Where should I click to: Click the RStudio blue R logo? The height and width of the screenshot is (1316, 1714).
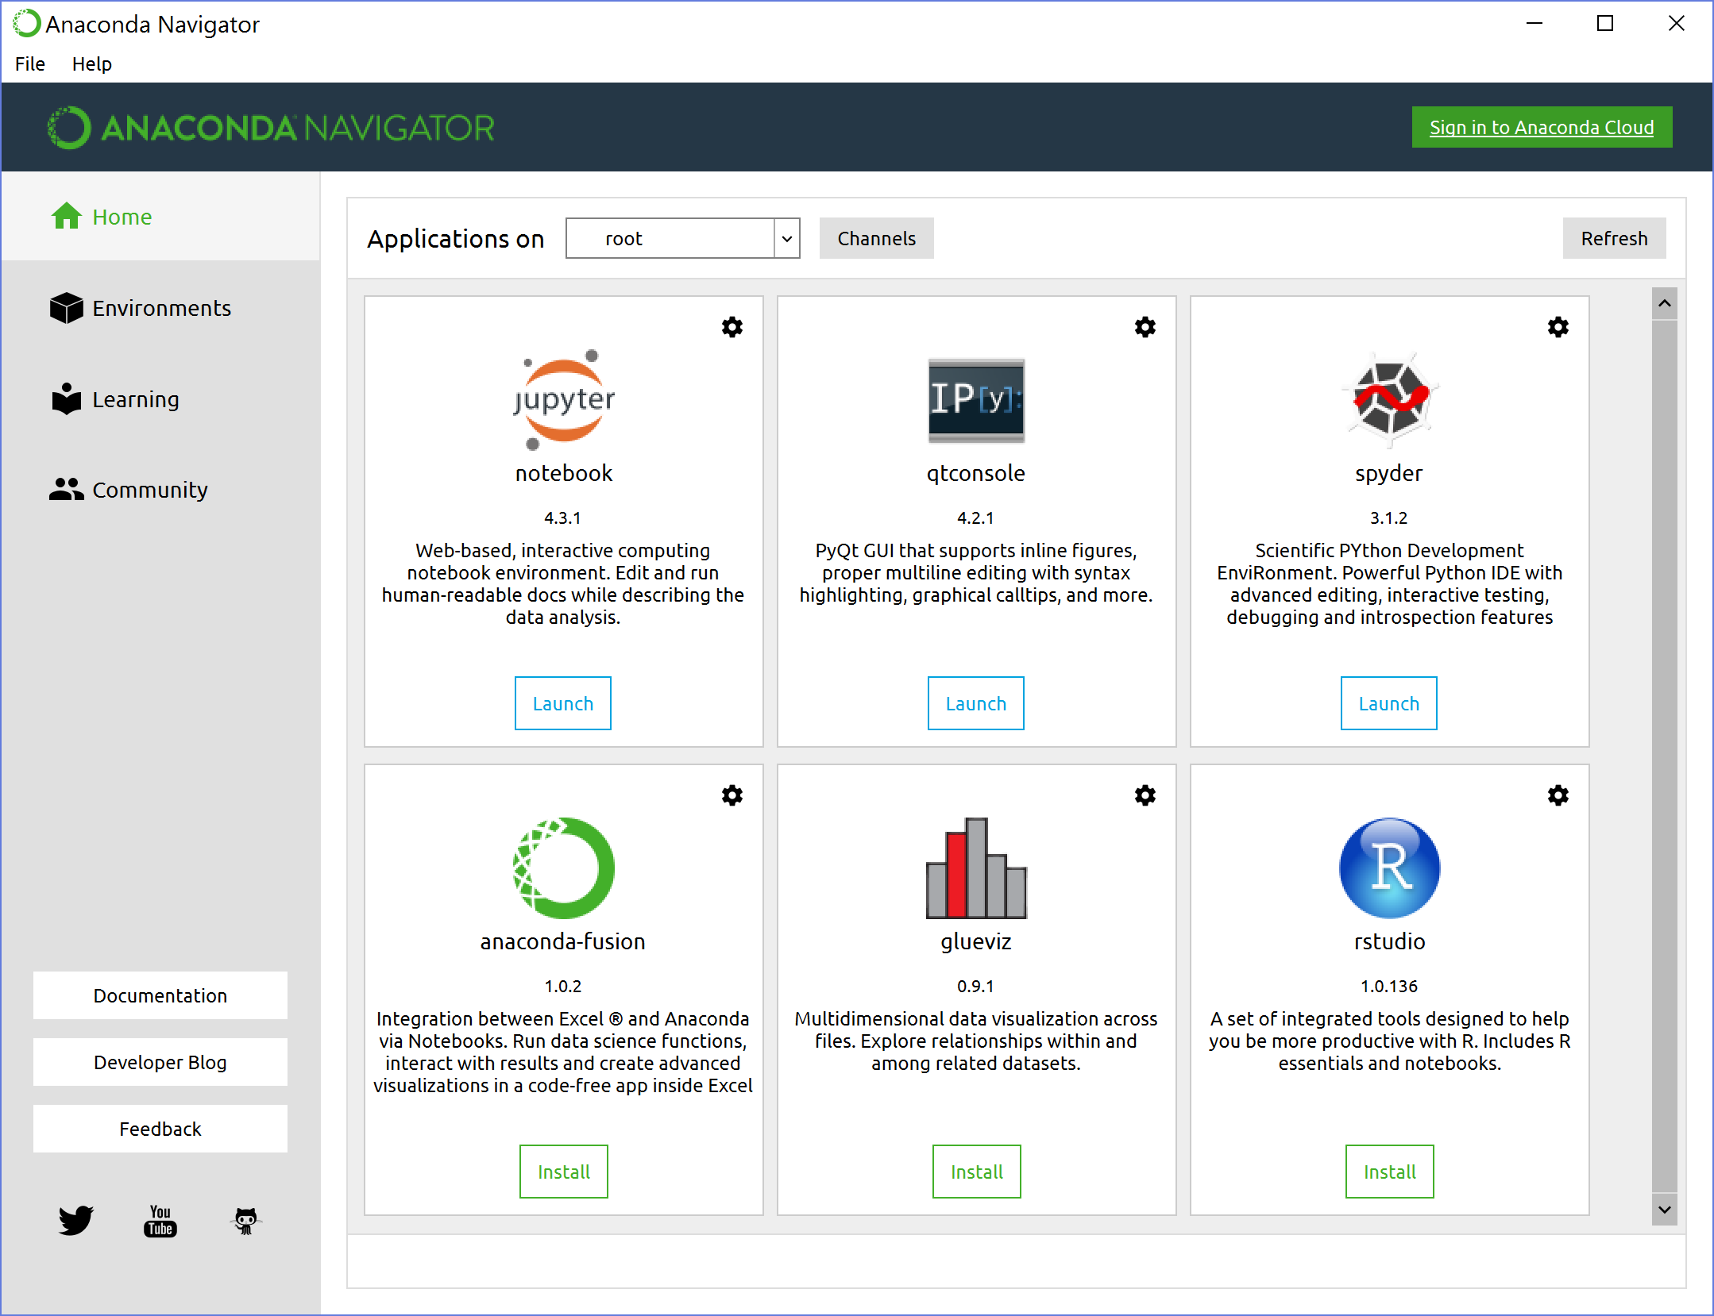pyautogui.click(x=1390, y=868)
